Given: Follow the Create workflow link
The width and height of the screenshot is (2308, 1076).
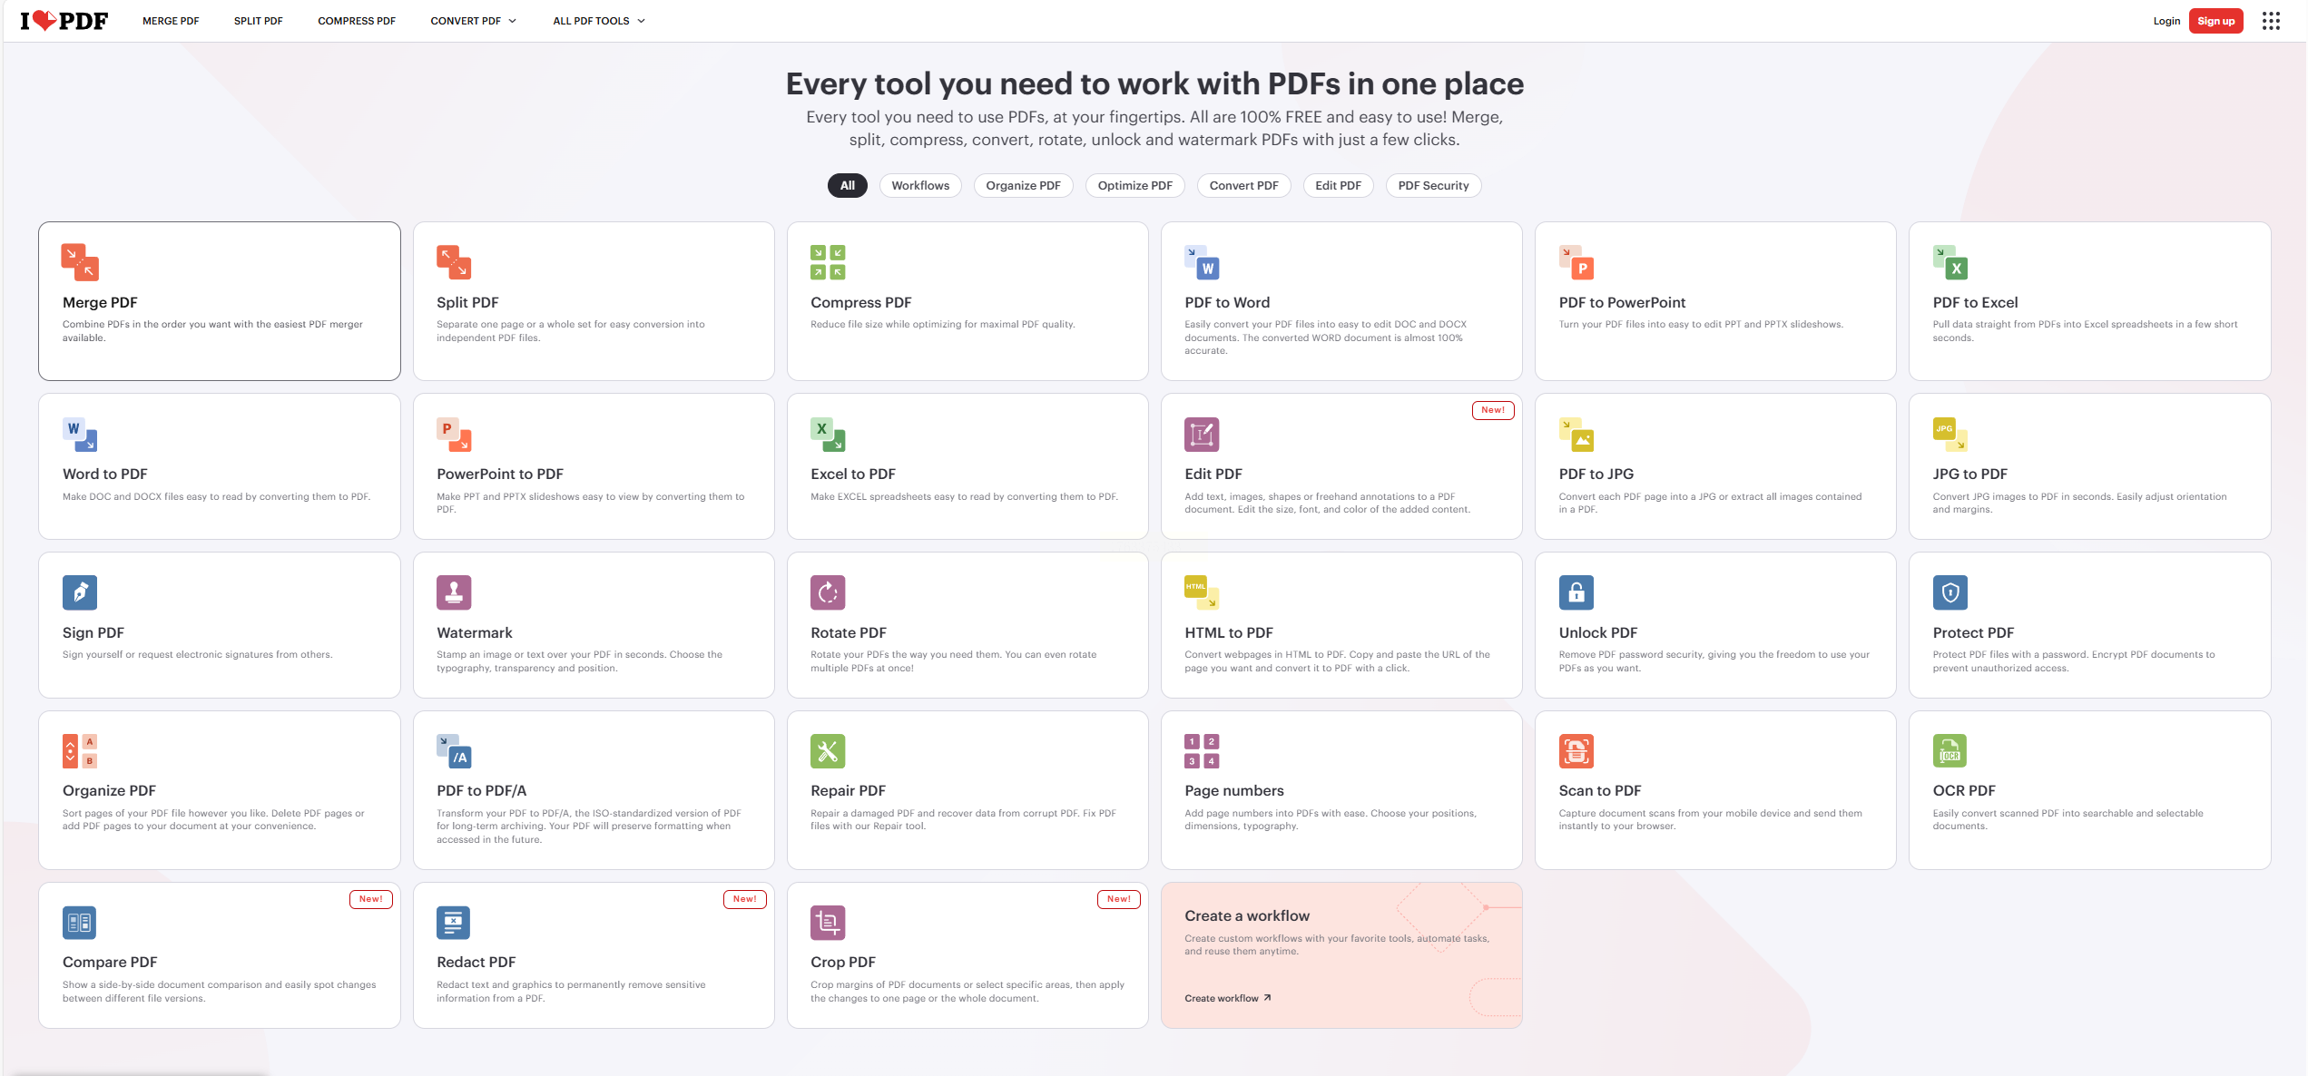Looking at the screenshot, I should [1227, 998].
